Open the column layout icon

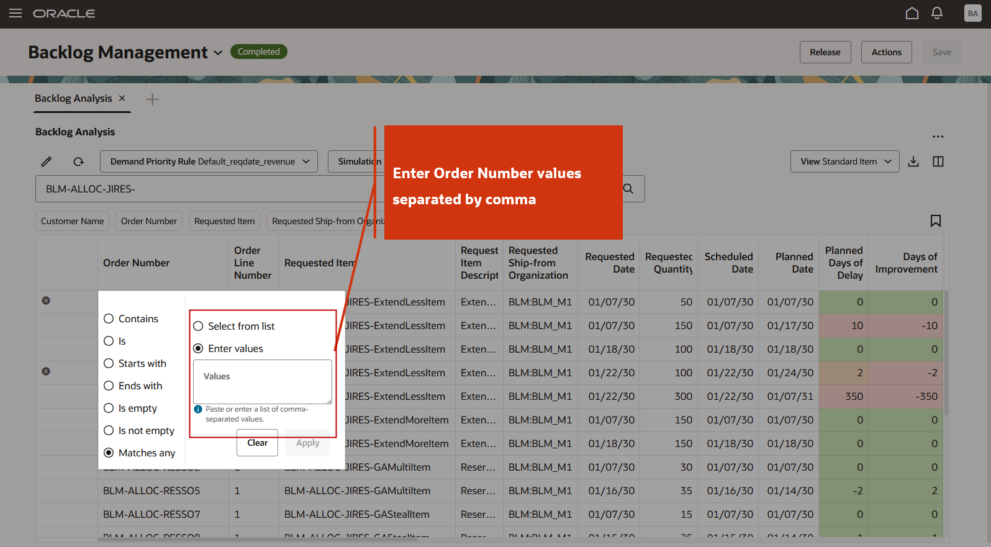[x=938, y=161]
